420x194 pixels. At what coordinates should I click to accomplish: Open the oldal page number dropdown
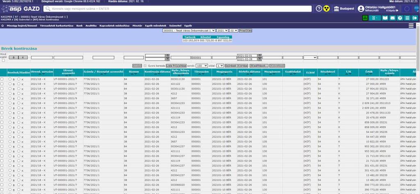[x=220, y=66]
